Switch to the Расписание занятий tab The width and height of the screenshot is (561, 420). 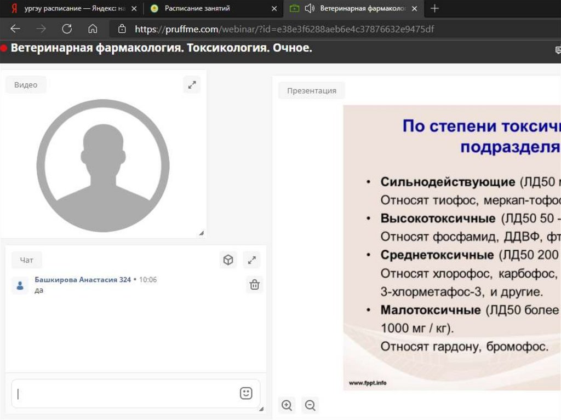coord(197,8)
